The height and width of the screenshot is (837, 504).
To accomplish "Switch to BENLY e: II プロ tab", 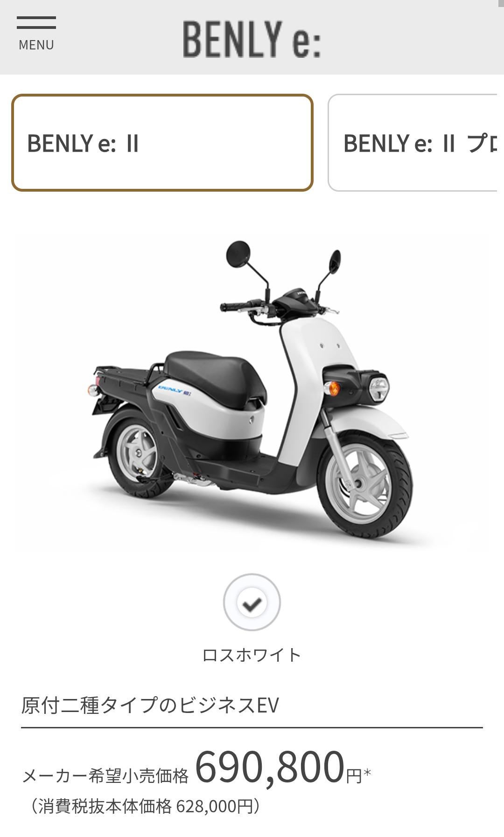I will [x=416, y=143].
